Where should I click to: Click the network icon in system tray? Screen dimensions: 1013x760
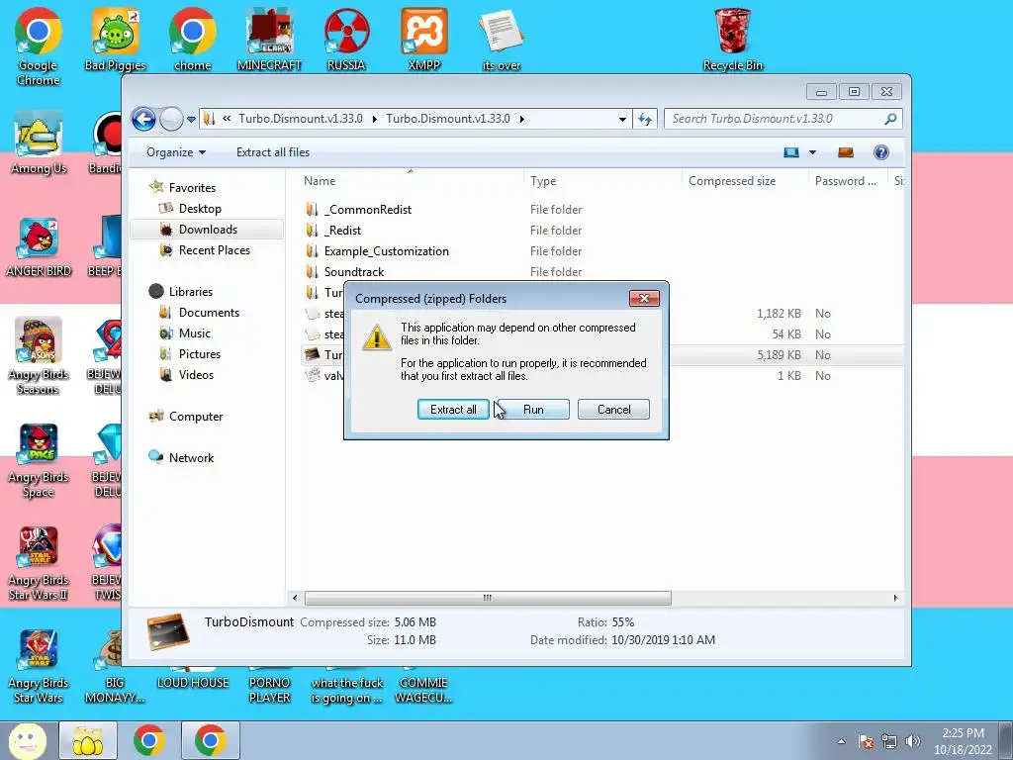coord(889,741)
